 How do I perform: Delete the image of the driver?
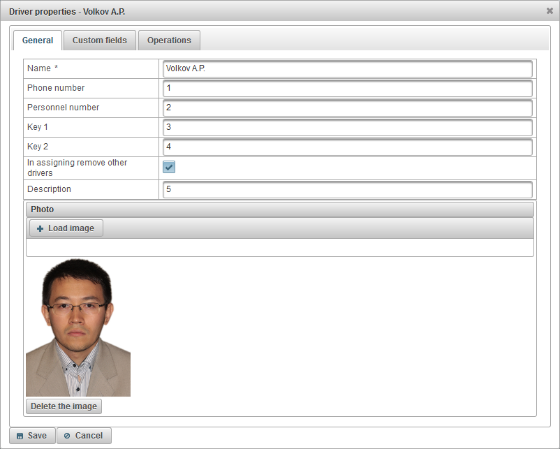pyautogui.click(x=64, y=406)
